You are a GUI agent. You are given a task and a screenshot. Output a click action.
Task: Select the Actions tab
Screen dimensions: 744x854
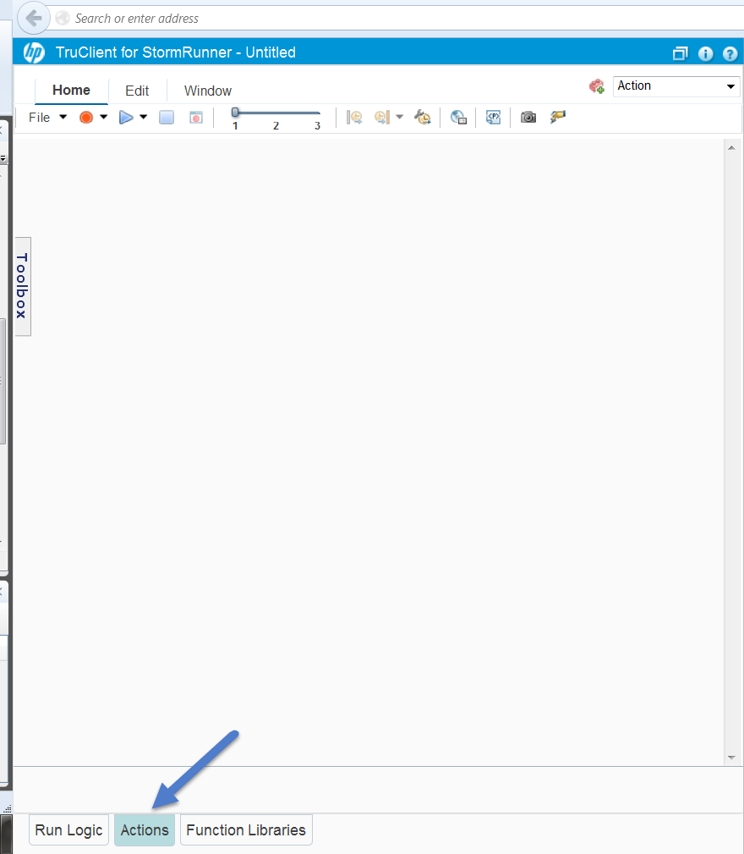click(x=145, y=830)
